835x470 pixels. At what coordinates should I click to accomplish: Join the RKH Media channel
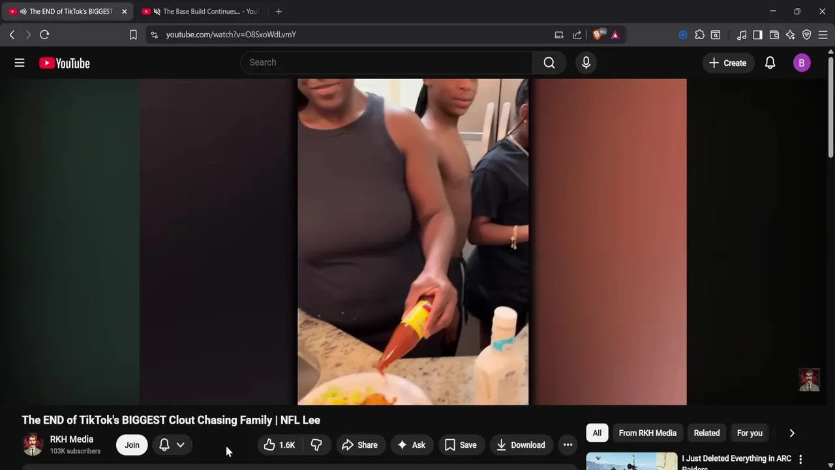[132, 445]
